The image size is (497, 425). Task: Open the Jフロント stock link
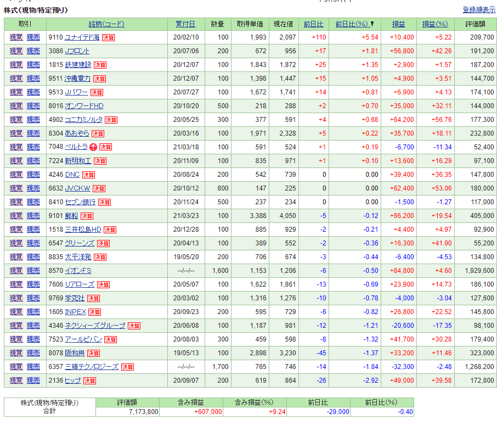tap(77, 51)
